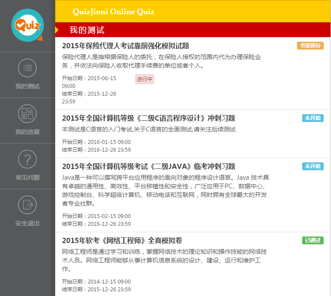Viewport: 331px width, 296px height.
Task: Click 未开始 badge on the JAVA quiz
Action: 312,166
